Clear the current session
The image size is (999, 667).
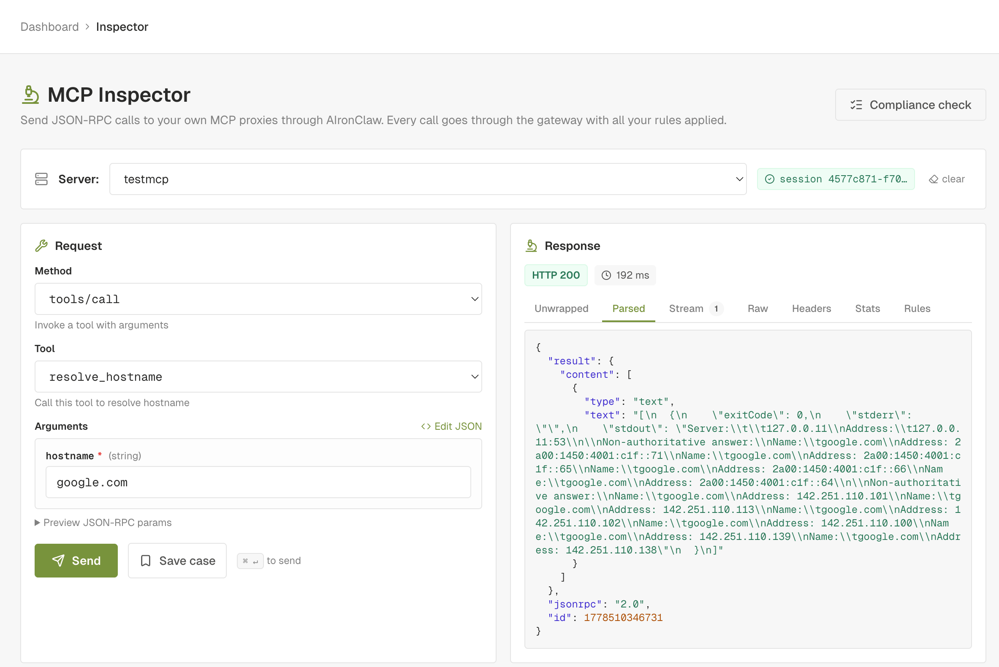(x=947, y=179)
